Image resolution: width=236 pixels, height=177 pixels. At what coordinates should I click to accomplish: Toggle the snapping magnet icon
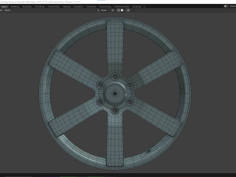pos(118,10)
